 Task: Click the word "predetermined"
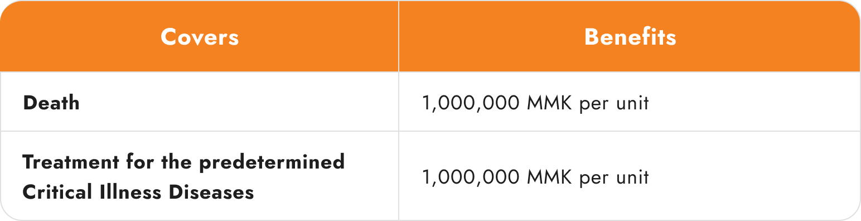(x=272, y=162)
